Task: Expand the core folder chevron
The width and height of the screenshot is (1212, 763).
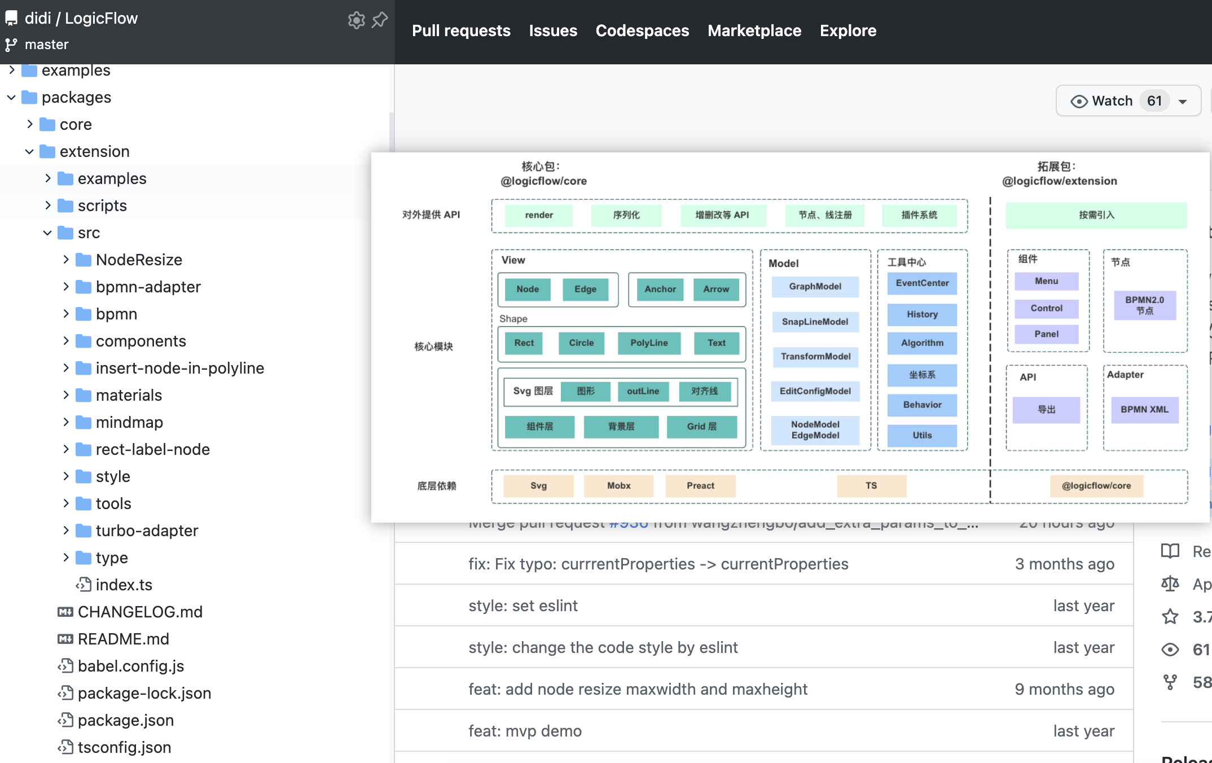Action: click(x=29, y=124)
